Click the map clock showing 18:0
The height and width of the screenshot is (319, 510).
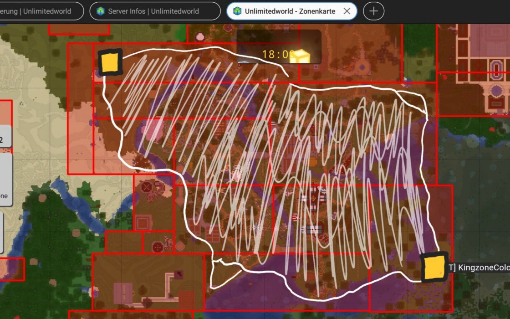coord(279,47)
